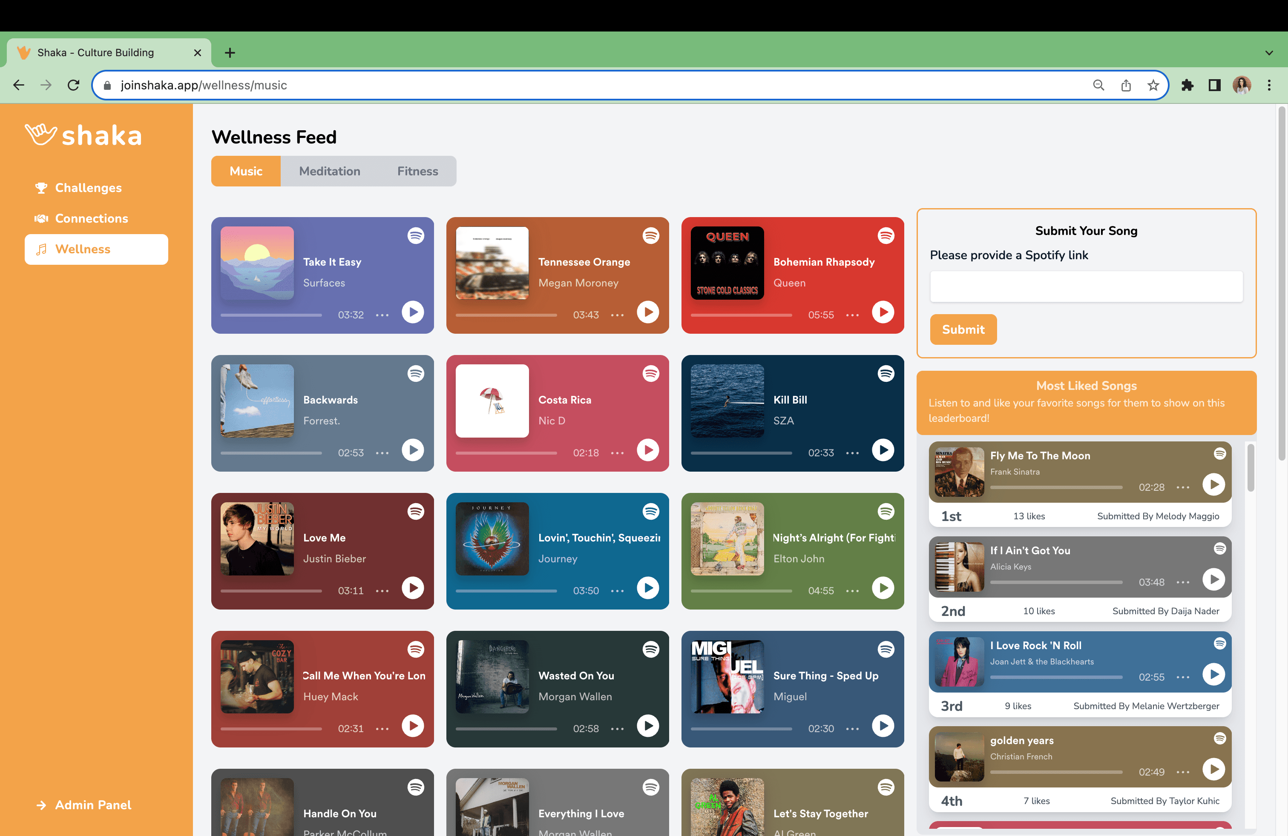Open more options for Sure Thing - Sped Up
The height and width of the screenshot is (836, 1288).
click(852, 729)
